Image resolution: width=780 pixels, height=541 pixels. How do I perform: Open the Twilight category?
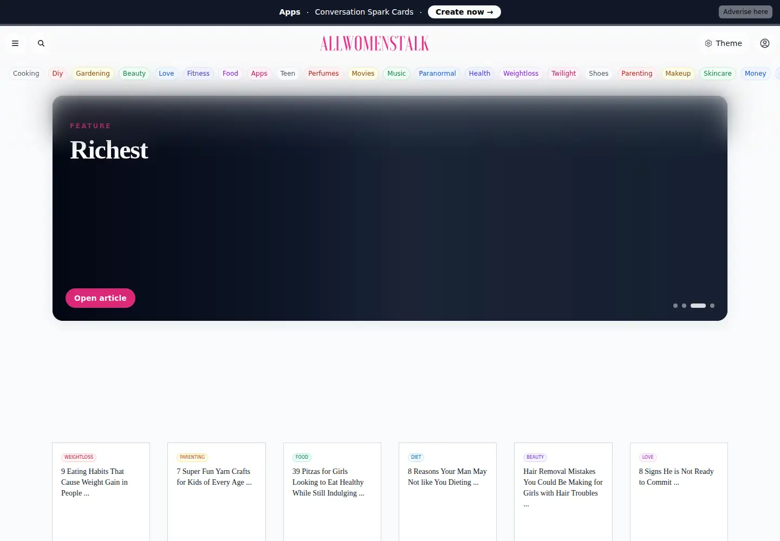(x=563, y=74)
